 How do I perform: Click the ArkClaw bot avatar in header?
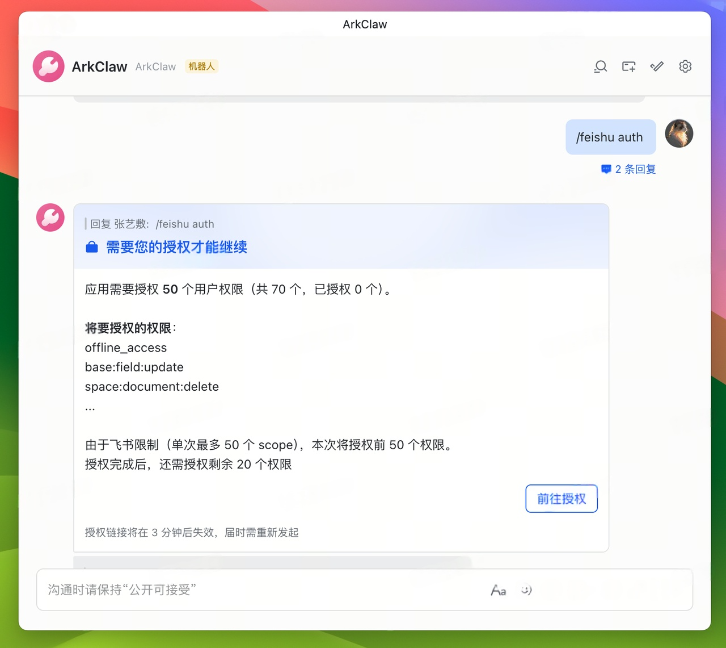click(x=49, y=66)
